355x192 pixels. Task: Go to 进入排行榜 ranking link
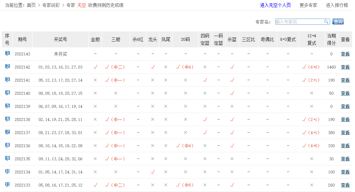337,5
